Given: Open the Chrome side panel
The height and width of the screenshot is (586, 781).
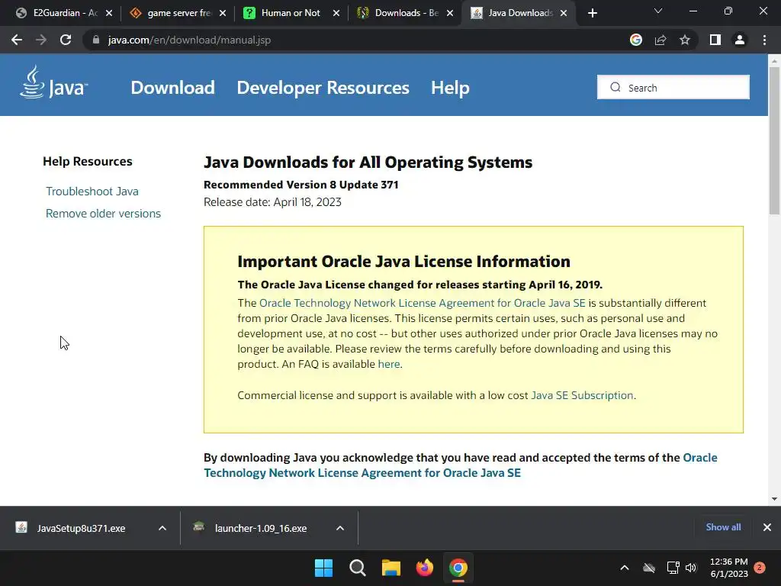Looking at the screenshot, I should coord(715,40).
